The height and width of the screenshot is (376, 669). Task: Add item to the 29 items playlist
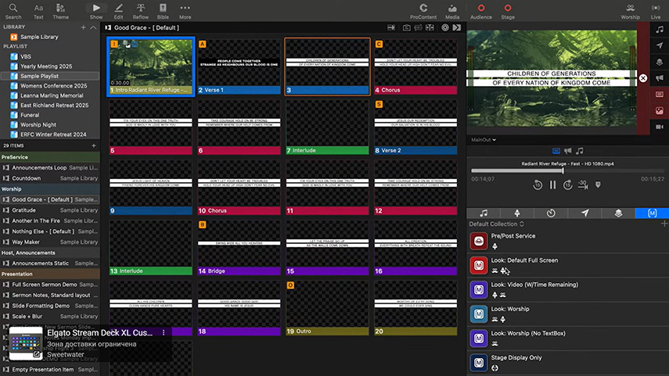coord(93,146)
